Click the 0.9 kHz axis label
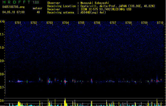 click(2, 61)
